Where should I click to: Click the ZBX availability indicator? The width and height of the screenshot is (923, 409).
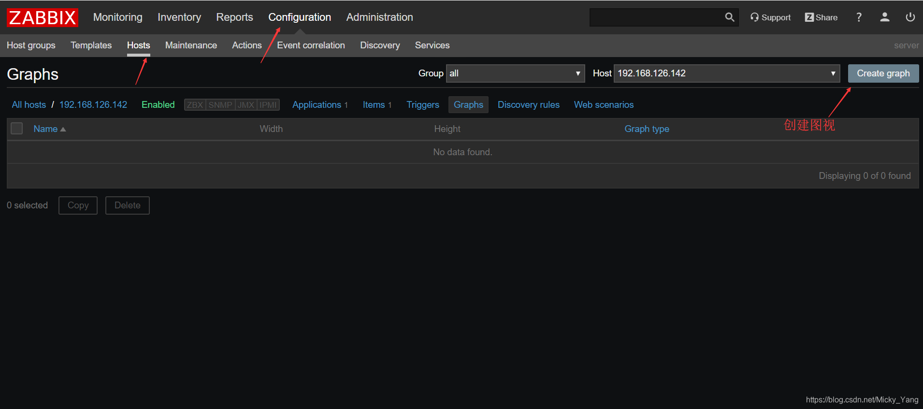coord(195,105)
